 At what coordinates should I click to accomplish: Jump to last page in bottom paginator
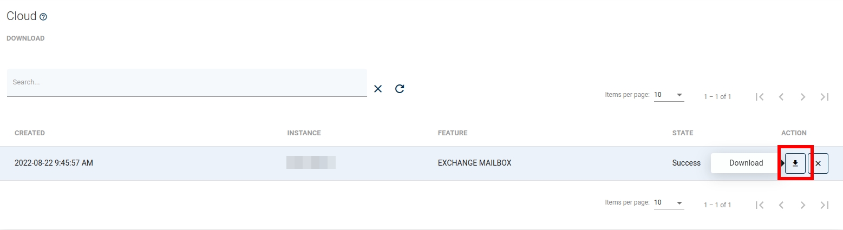(825, 205)
